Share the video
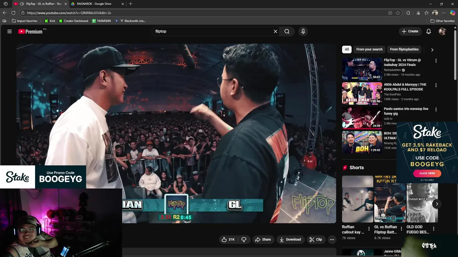Viewport: 458px width, 257px height. click(x=263, y=240)
